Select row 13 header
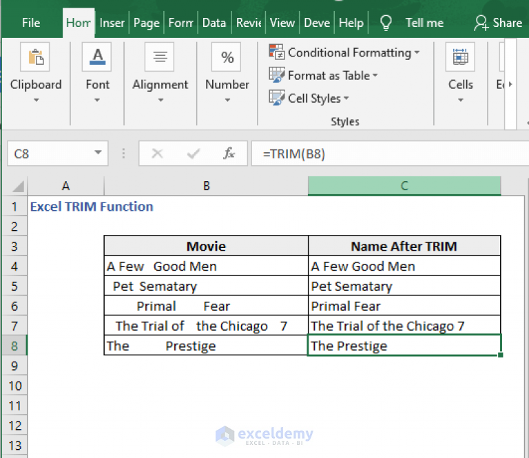Viewport: 529px width, 458px height. pos(14,445)
